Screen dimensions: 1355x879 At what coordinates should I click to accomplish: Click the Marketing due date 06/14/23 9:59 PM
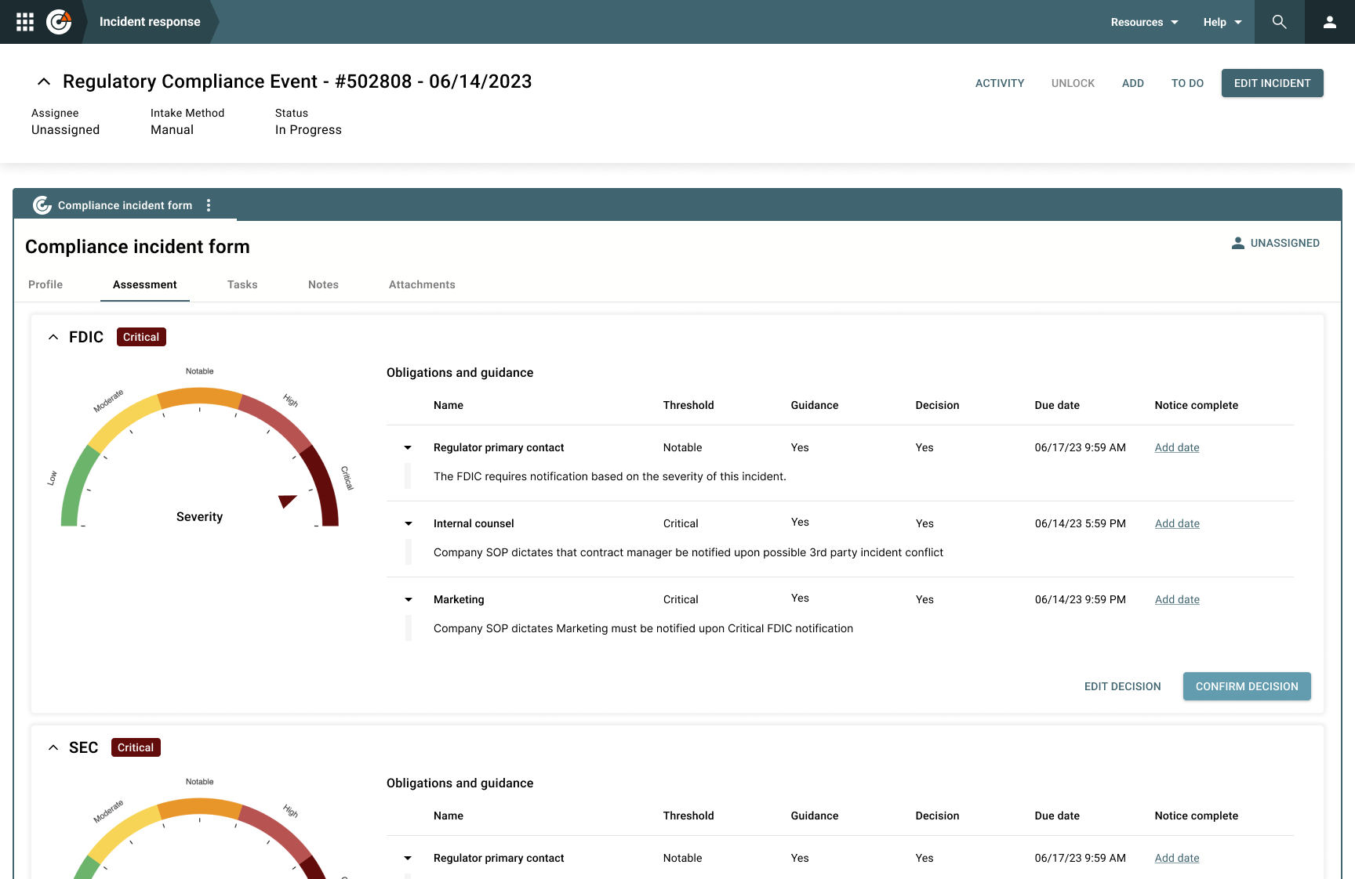click(x=1081, y=599)
